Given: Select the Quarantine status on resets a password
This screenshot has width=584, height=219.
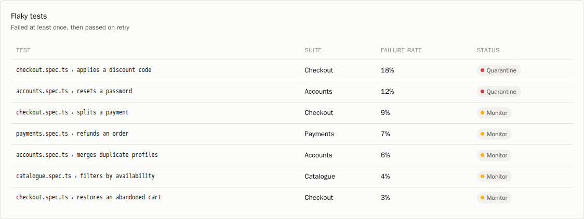Looking at the screenshot, I should point(499,92).
